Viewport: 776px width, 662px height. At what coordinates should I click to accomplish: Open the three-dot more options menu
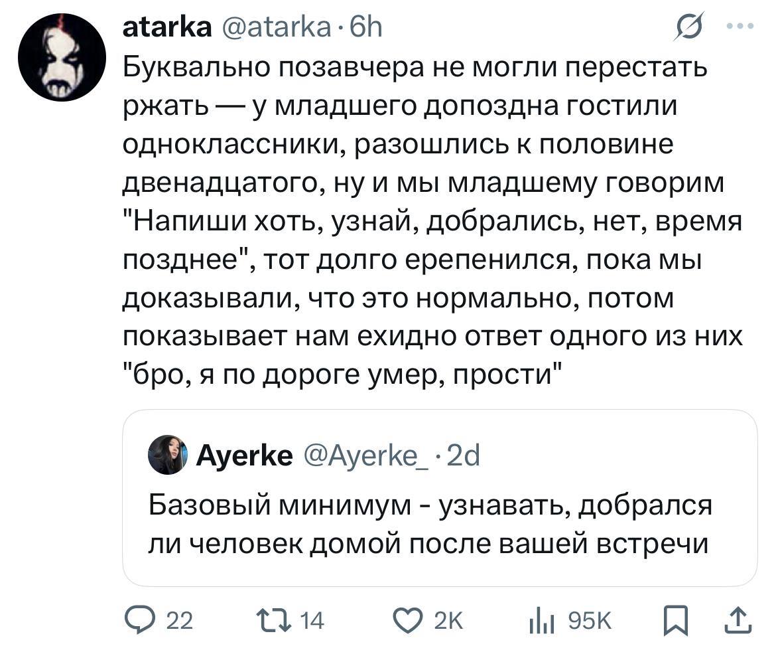740,27
